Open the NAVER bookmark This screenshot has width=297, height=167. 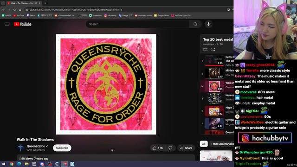(x=6, y=15)
